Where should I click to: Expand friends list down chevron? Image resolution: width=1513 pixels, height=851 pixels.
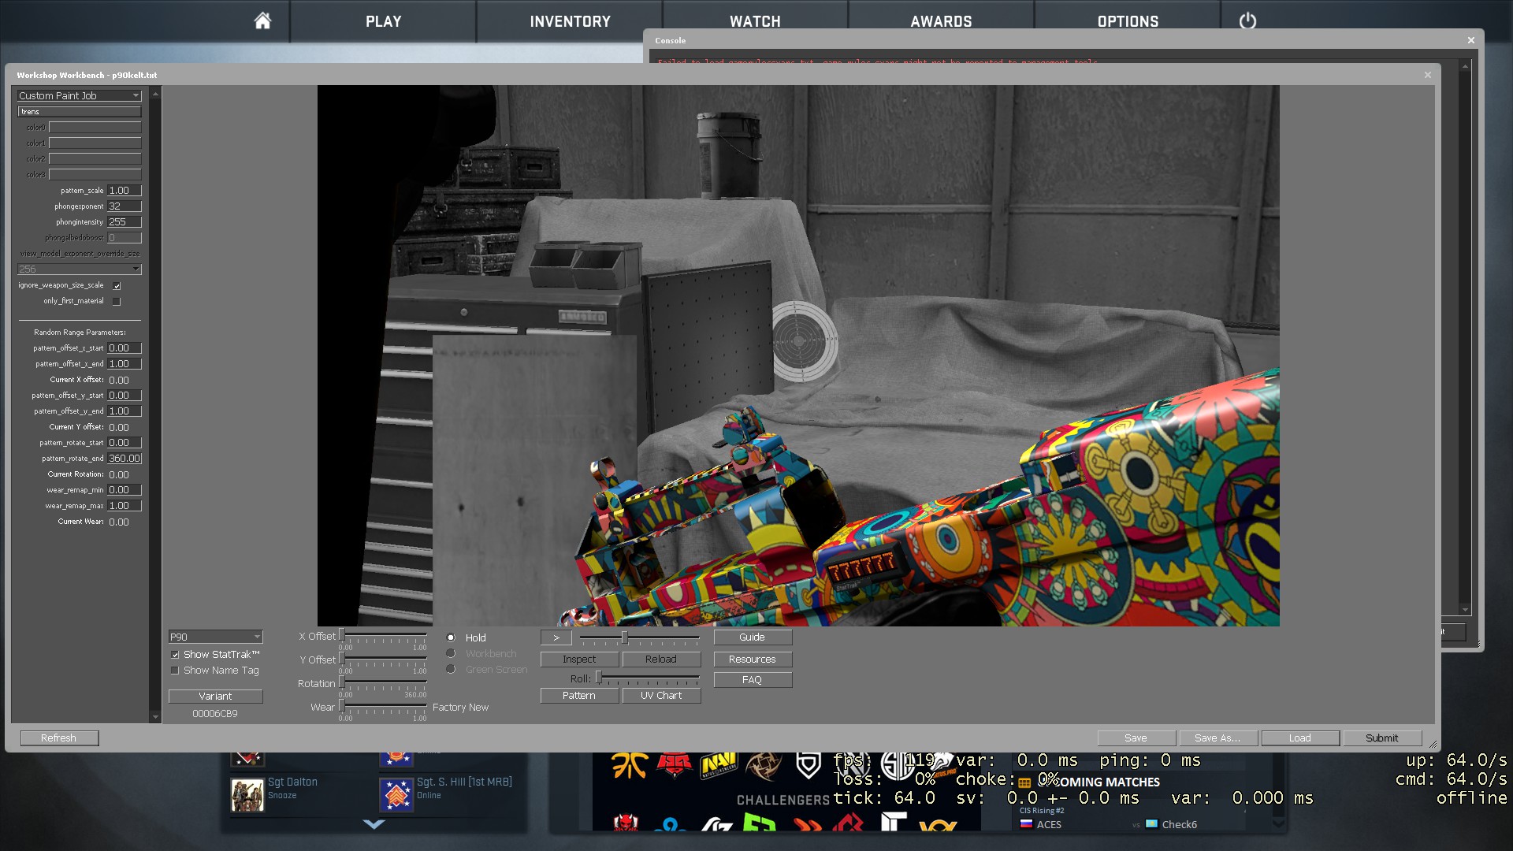click(374, 824)
